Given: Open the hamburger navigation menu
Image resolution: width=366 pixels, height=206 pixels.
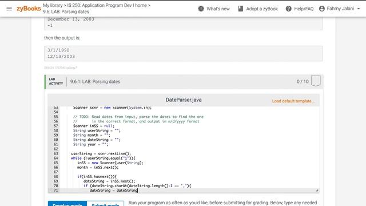Looking at the screenshot, I should (x=9, y=9).
